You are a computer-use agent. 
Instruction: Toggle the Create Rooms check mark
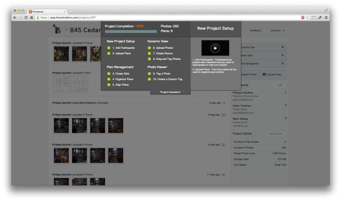pyautogui.click(x=150, y=53)
